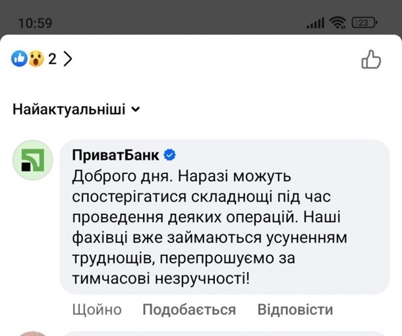Viewport: 402px width, 336px height.
Task: Click the chevron arrow beside Найактуальніші
Action: pos(136,109)
